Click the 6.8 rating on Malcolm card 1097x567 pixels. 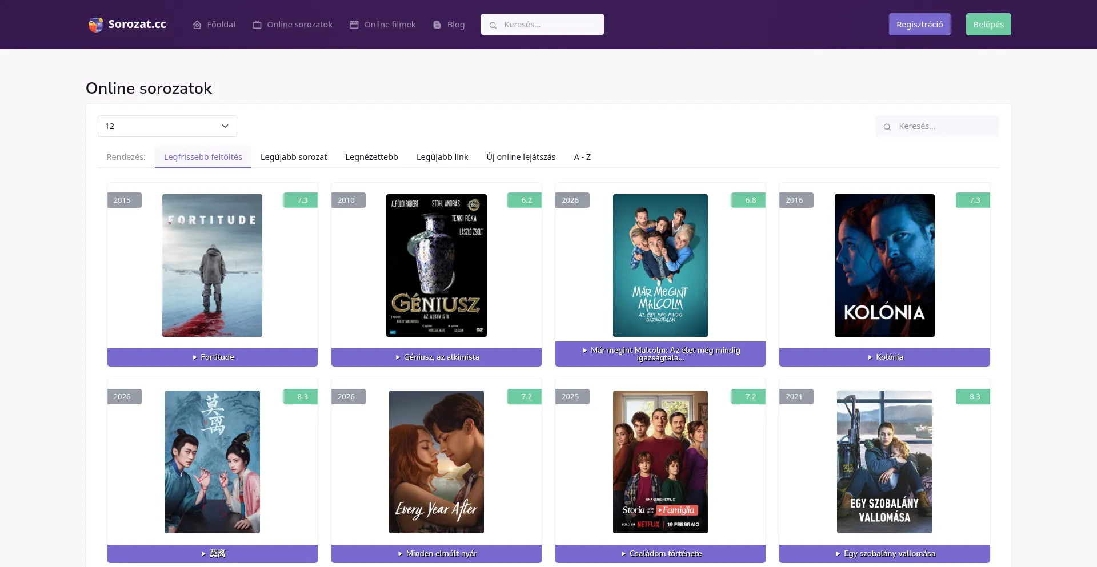(x=749, y=200)
